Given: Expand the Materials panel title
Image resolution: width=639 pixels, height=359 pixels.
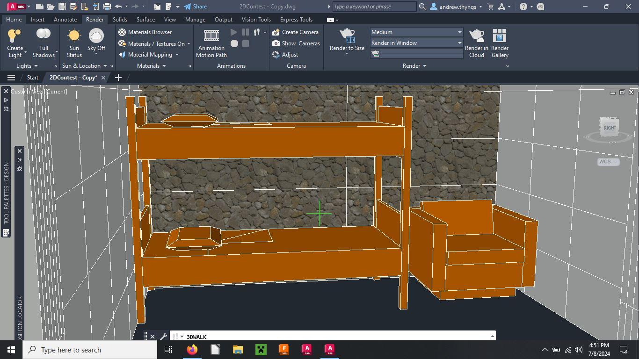Looking at the screenshot, I should click(152, 66).
